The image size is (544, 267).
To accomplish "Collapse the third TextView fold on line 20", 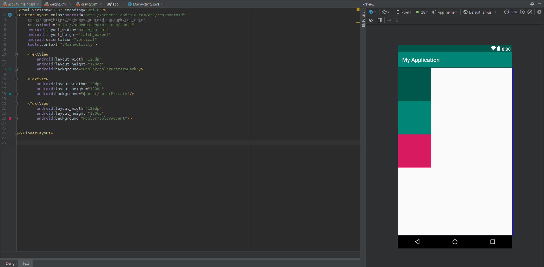I will tap(16, 104).
